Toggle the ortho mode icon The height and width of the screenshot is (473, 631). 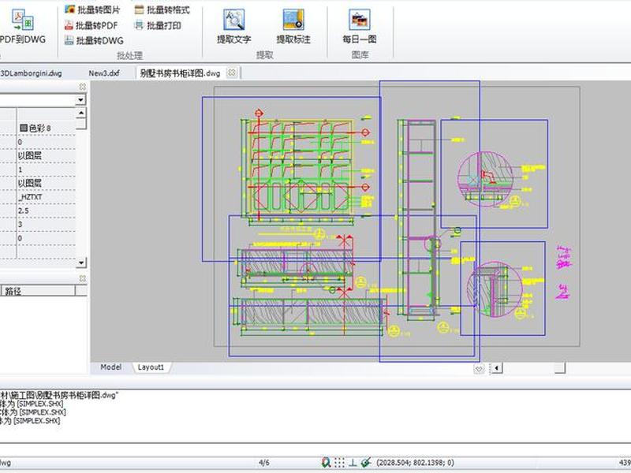pos(353,463)
